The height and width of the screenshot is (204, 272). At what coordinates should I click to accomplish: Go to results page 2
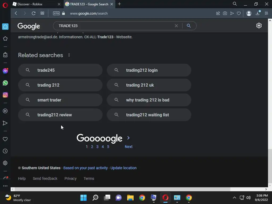pos(92,147)
